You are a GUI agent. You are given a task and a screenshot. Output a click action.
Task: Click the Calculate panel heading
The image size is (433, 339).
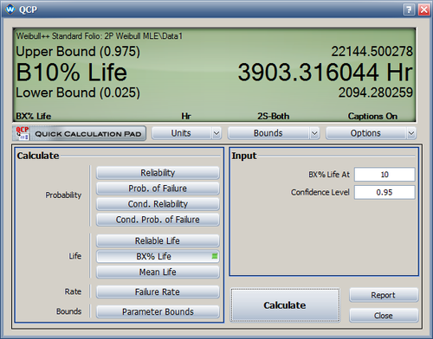38,156
